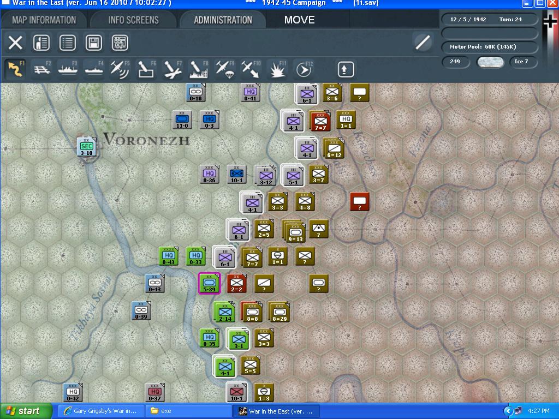559x419 pixels.
Task: Activate air transport mode F9
Action: tap(225, 69)
